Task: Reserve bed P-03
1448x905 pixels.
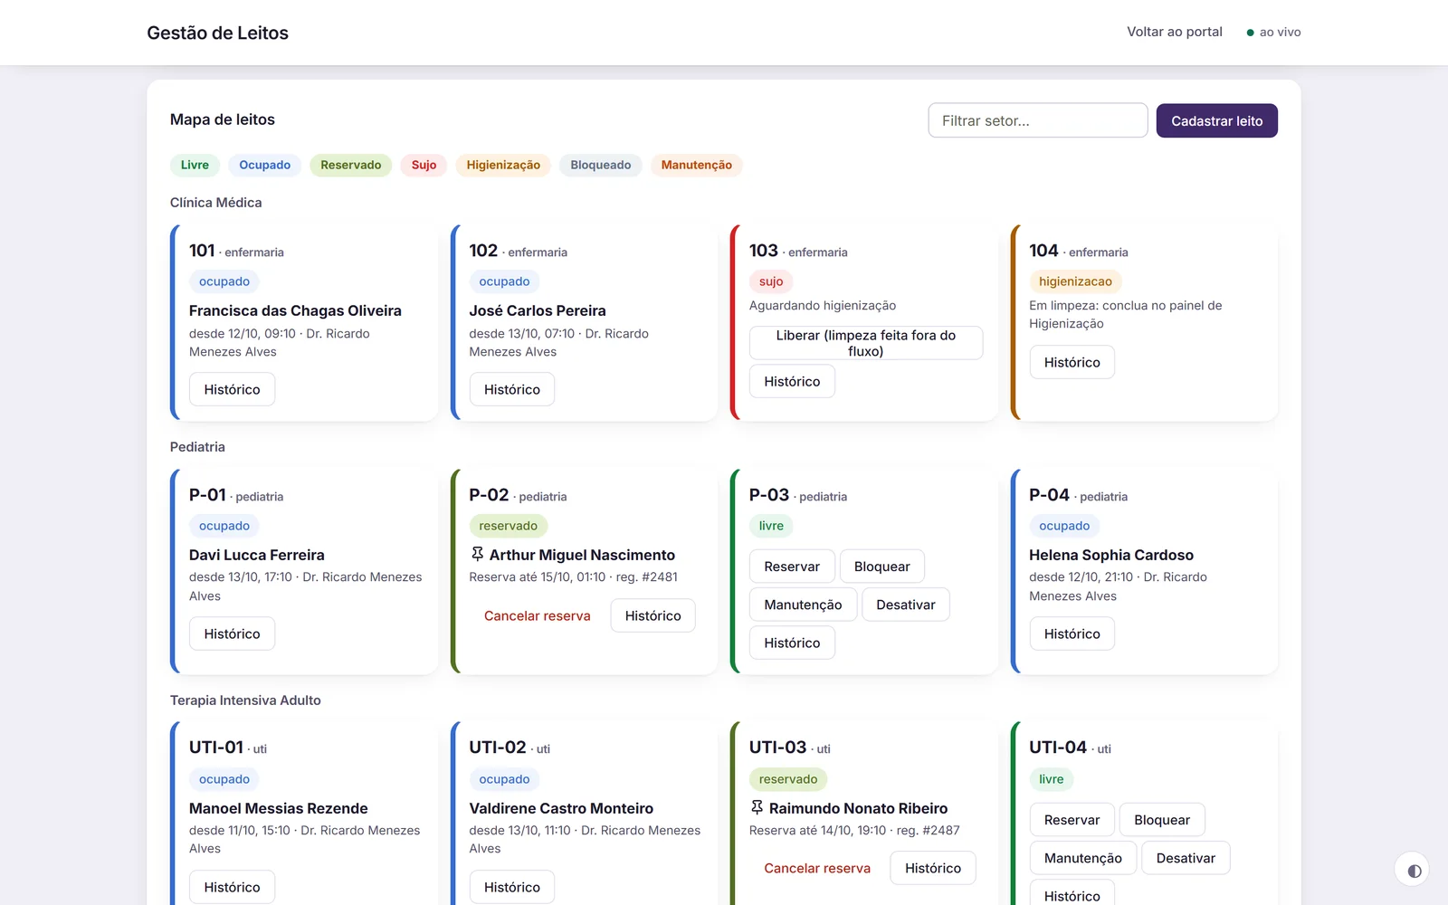Action: [792, 567]
